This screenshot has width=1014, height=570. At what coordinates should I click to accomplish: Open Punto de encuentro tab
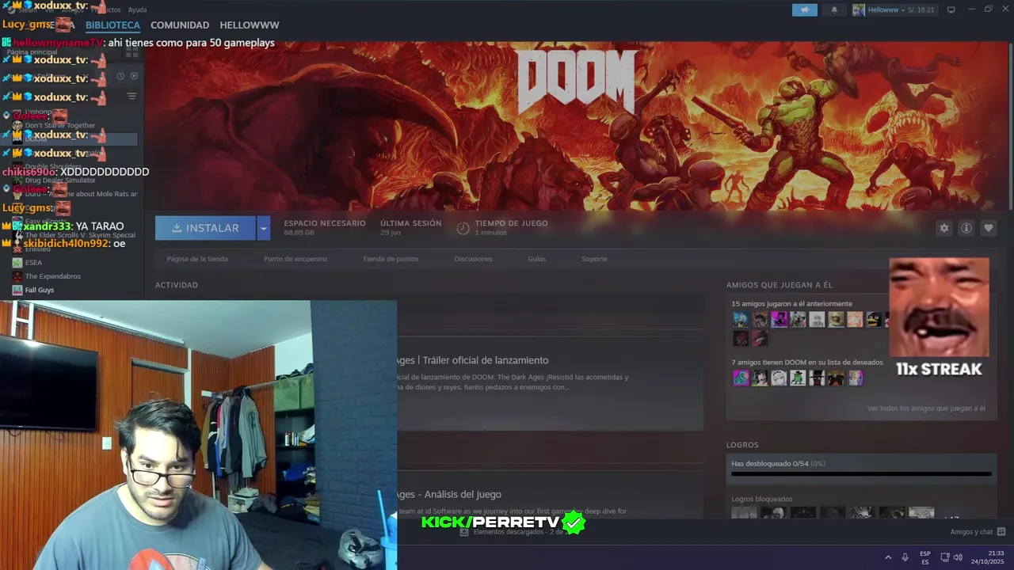[295, 259]
